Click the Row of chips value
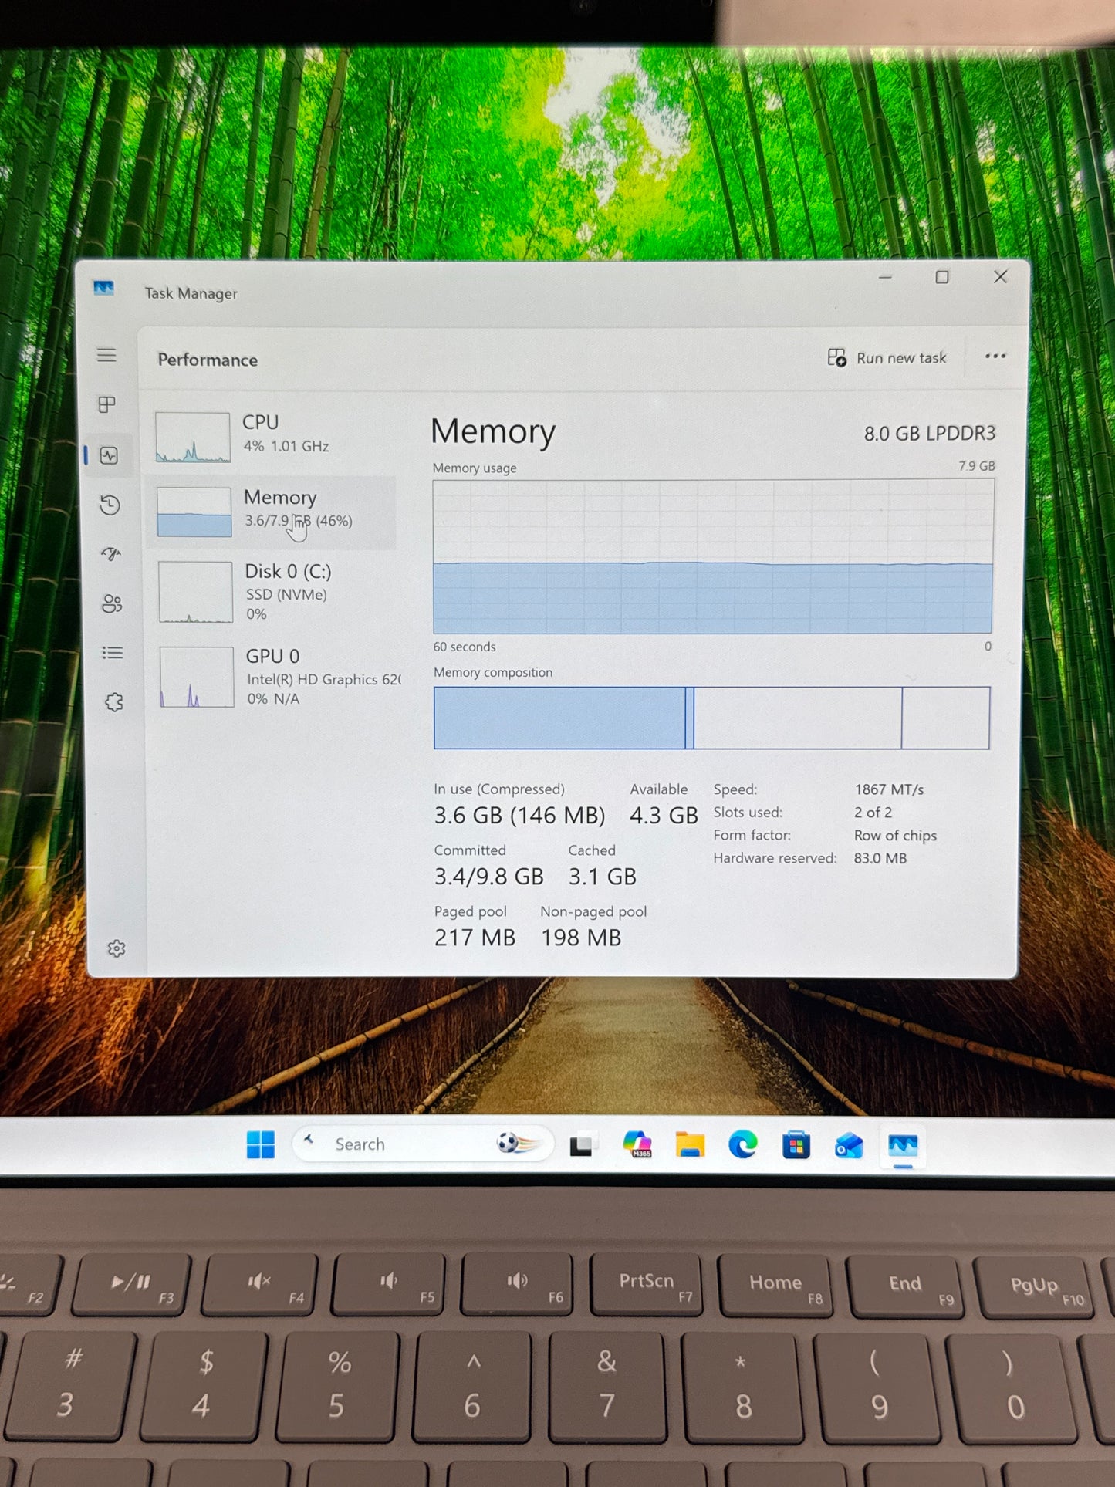Screen dimensions: 1115x1487 click(895, 836)
